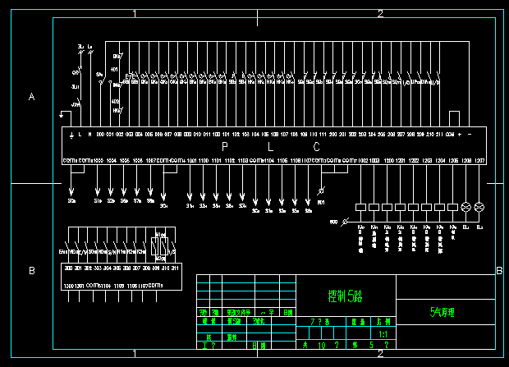Click the relay coil box under terminal 1205
The height and width of the screenshot is (367, 509).
pos(452,207)
